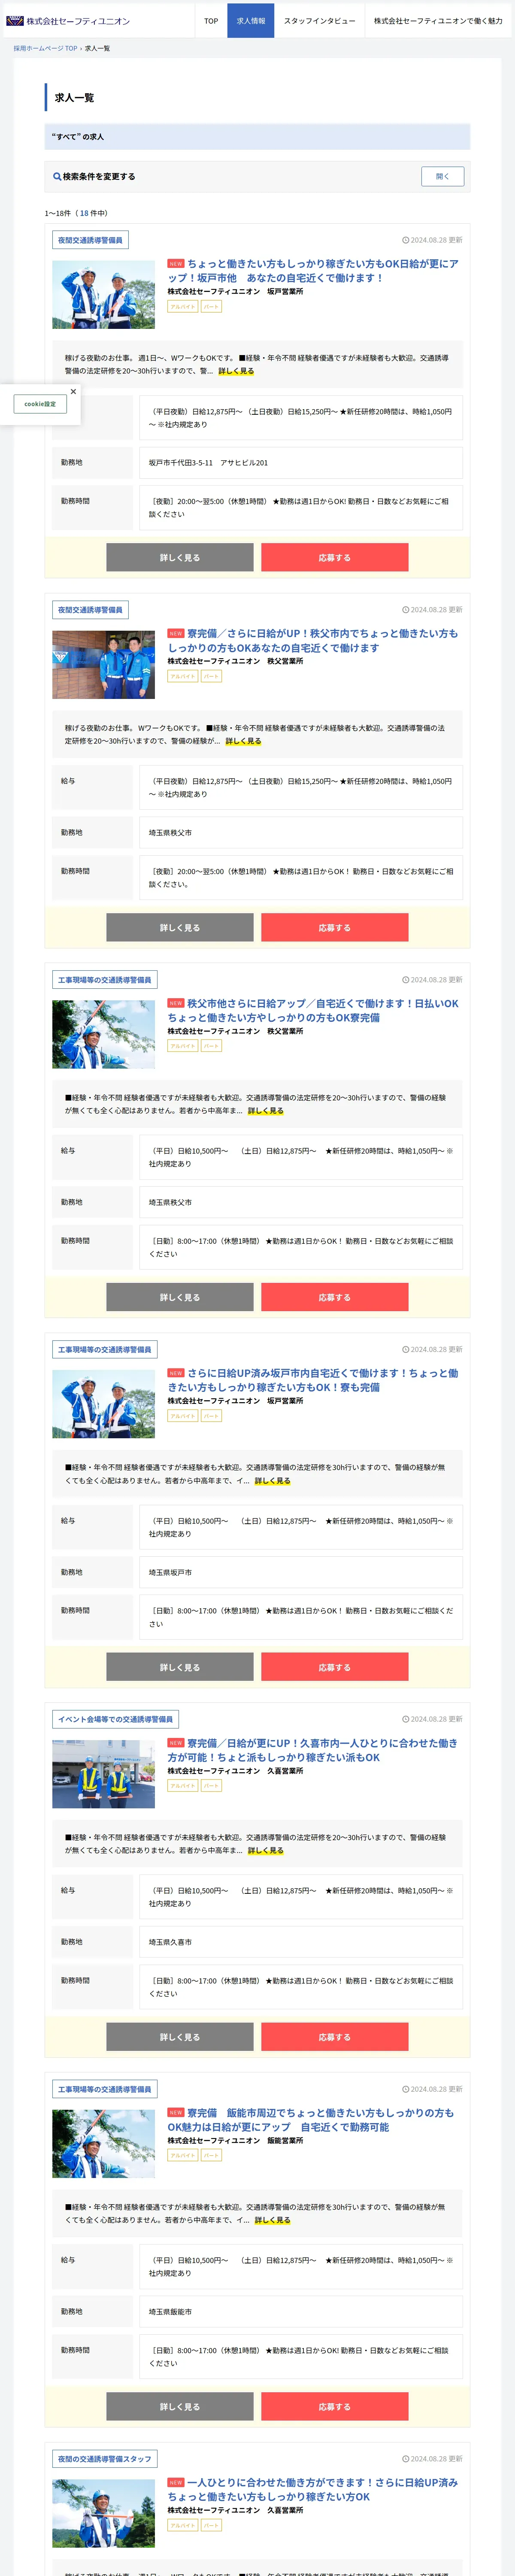Click 応募する for 埼玉県久喜市 job

[x=335, y=2037]
